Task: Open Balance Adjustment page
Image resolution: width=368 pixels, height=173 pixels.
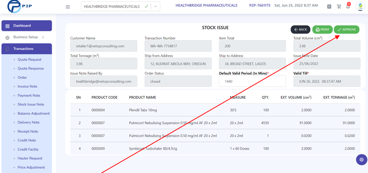Action: pos(34,113)
